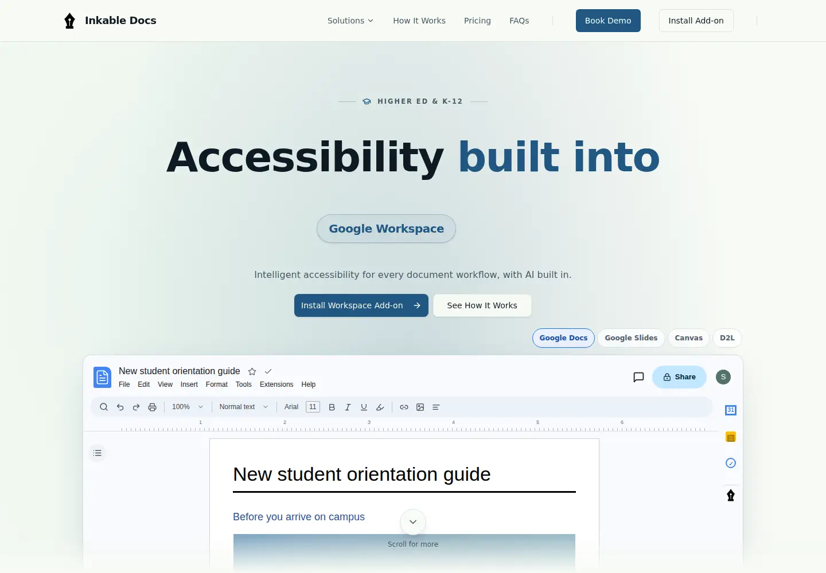Select the Canvas tab pill

(x=688, y=338)
